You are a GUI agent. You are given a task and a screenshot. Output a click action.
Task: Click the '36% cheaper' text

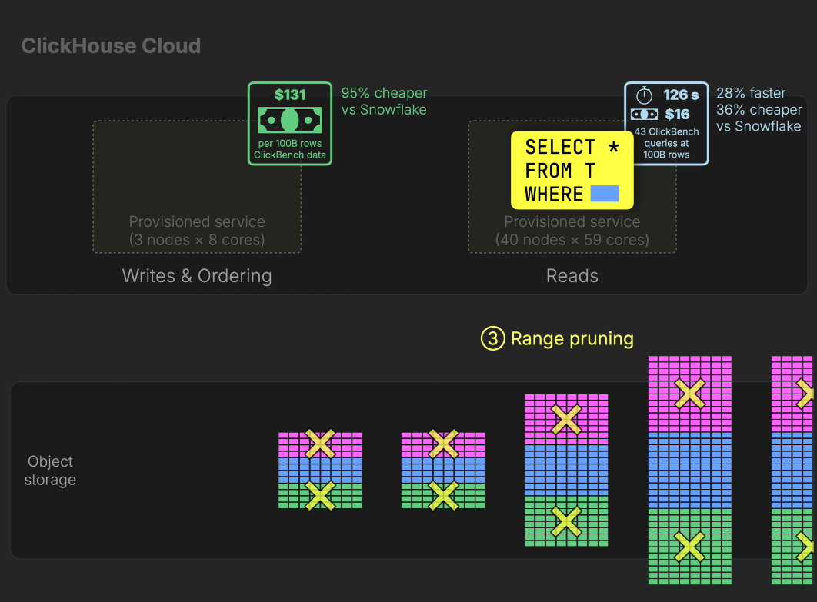click(759, 109)
